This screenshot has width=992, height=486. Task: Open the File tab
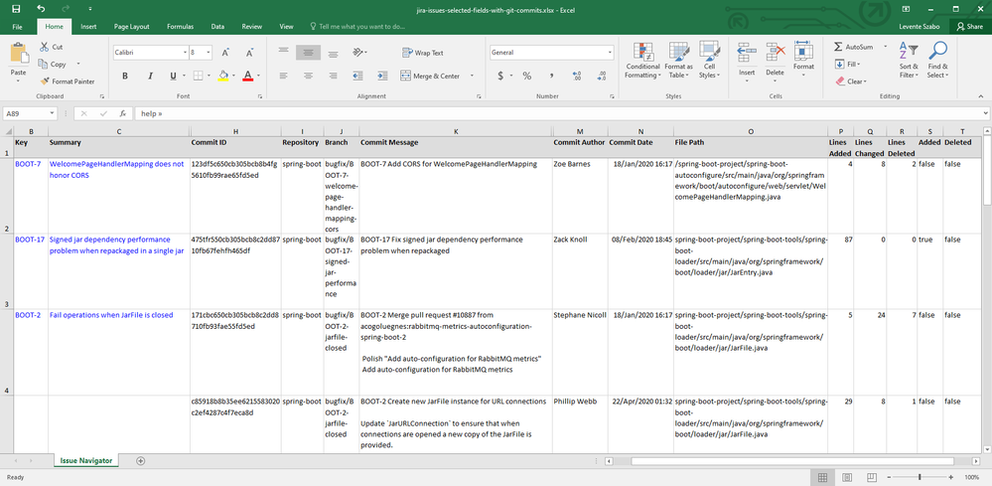tap(18, 27)
